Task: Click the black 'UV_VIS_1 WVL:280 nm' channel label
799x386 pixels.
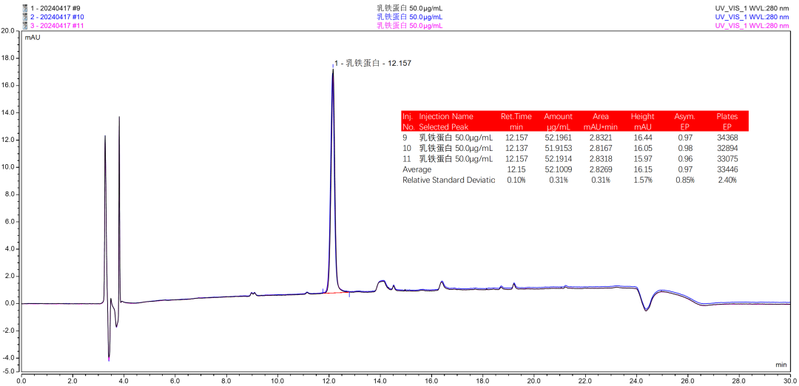Action: pyautogui.click(x=752, y=8)
